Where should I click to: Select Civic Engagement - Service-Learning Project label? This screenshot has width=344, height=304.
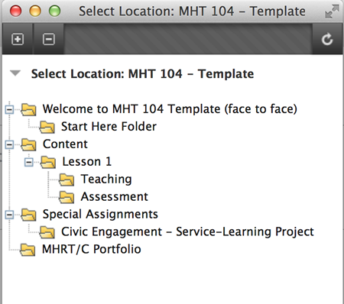tap(187, 232)
